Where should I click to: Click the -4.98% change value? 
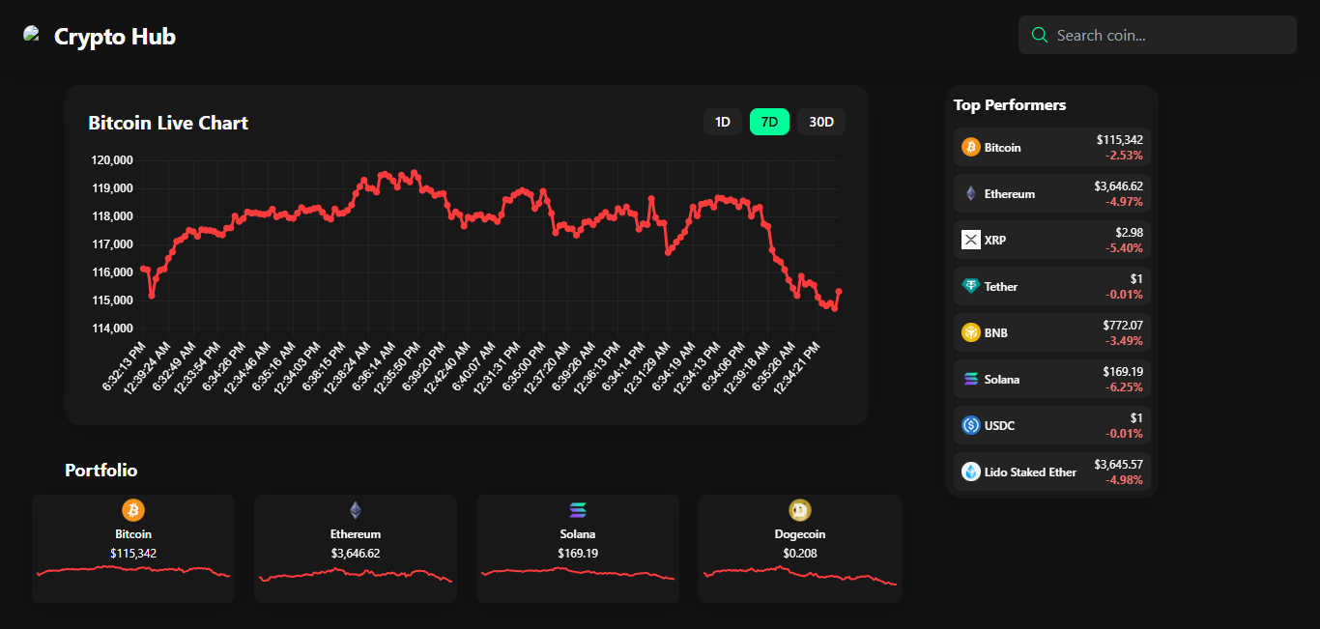(x=1125, y=479)
